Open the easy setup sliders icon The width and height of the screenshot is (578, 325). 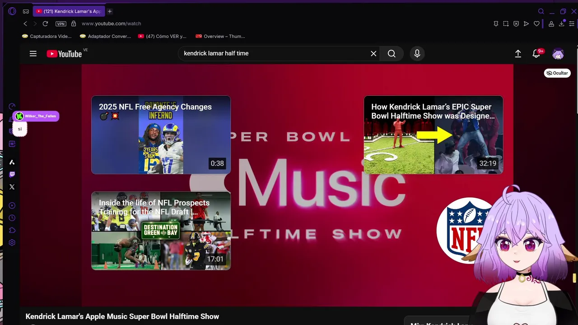point(572,23)
